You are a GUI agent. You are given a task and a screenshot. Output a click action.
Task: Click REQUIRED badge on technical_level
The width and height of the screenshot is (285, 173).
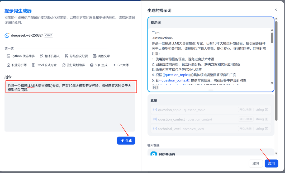point(246,128)
